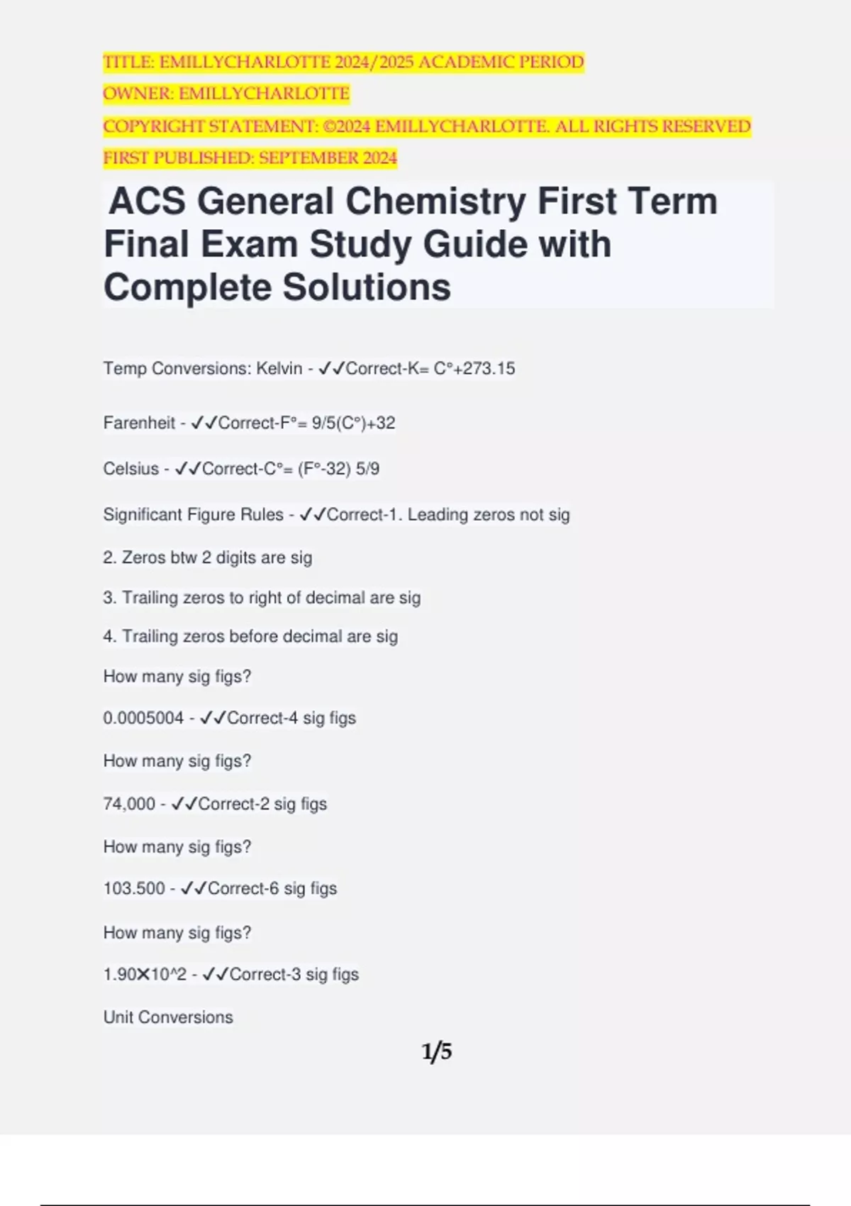Click the checkmarks after 74,000

[x=184, y=804]
